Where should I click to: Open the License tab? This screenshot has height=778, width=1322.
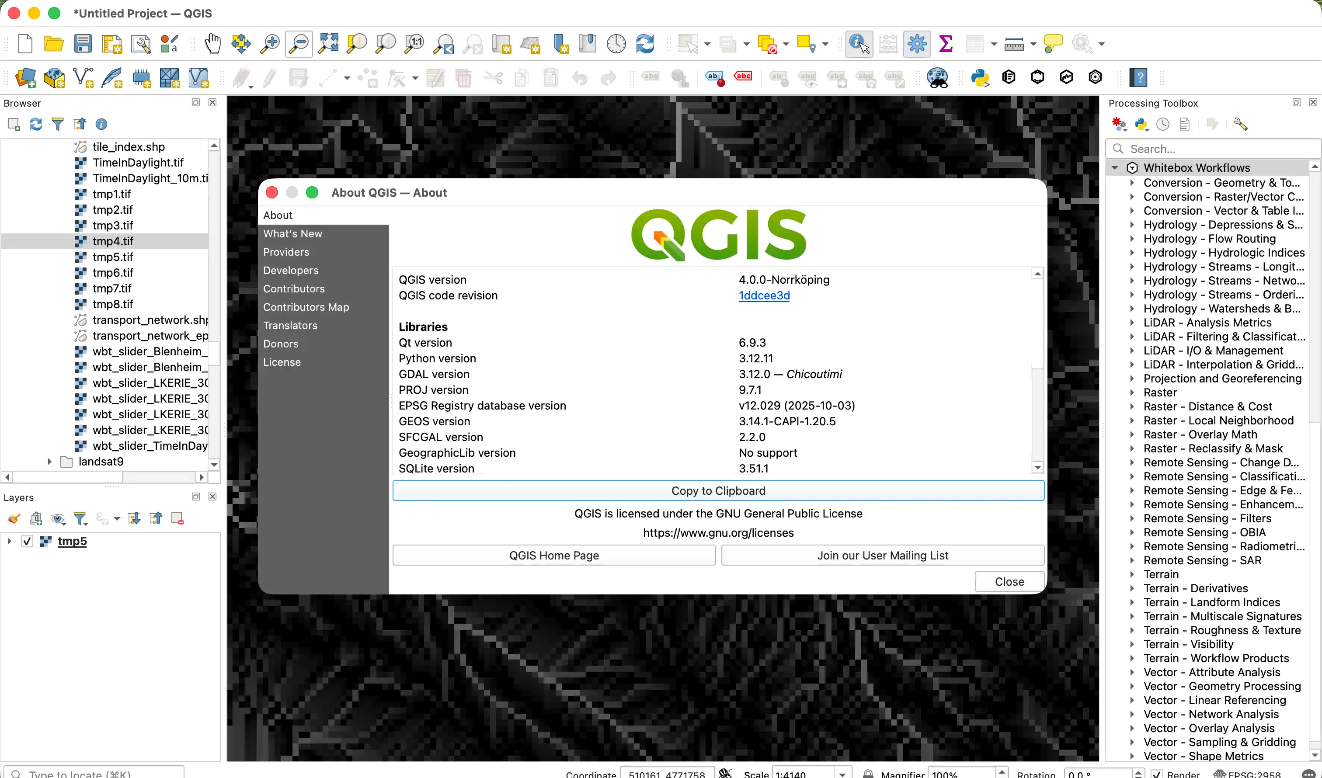pos(282,362)
